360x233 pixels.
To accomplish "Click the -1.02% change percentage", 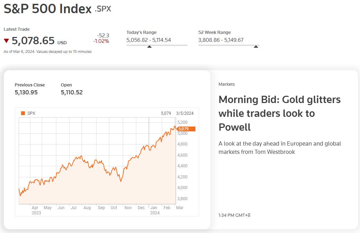I will [101, 41].
